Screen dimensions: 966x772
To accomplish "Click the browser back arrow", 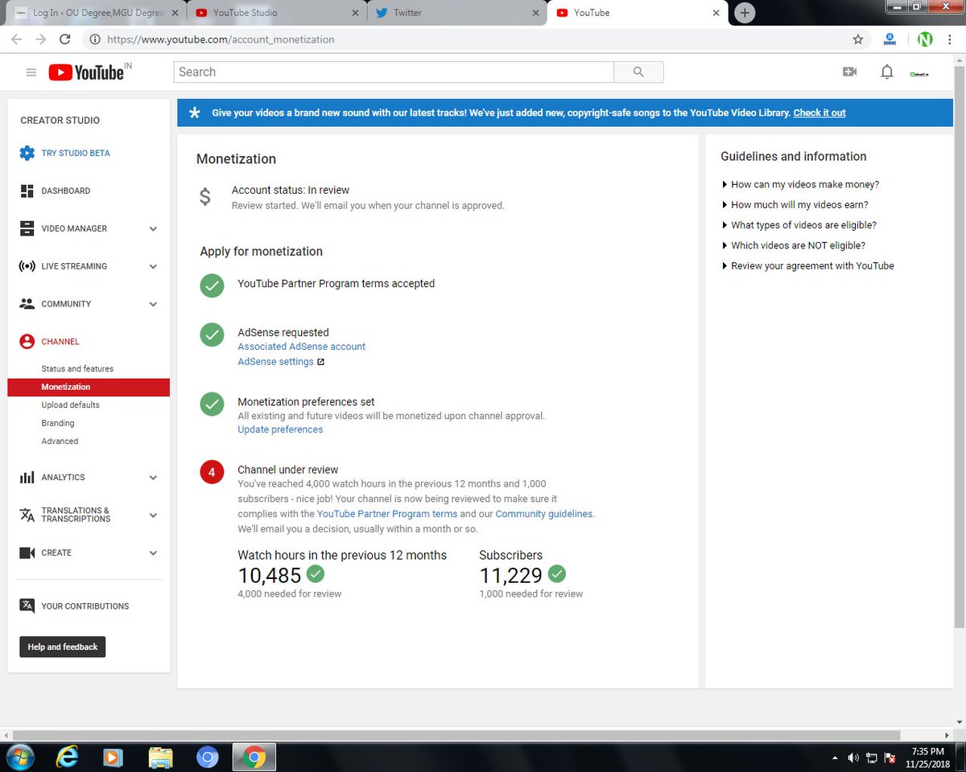I will [17, 39].
